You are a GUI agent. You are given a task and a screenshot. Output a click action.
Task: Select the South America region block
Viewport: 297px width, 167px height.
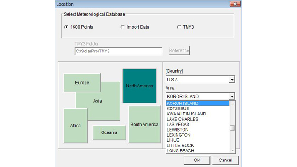[144, 124]
